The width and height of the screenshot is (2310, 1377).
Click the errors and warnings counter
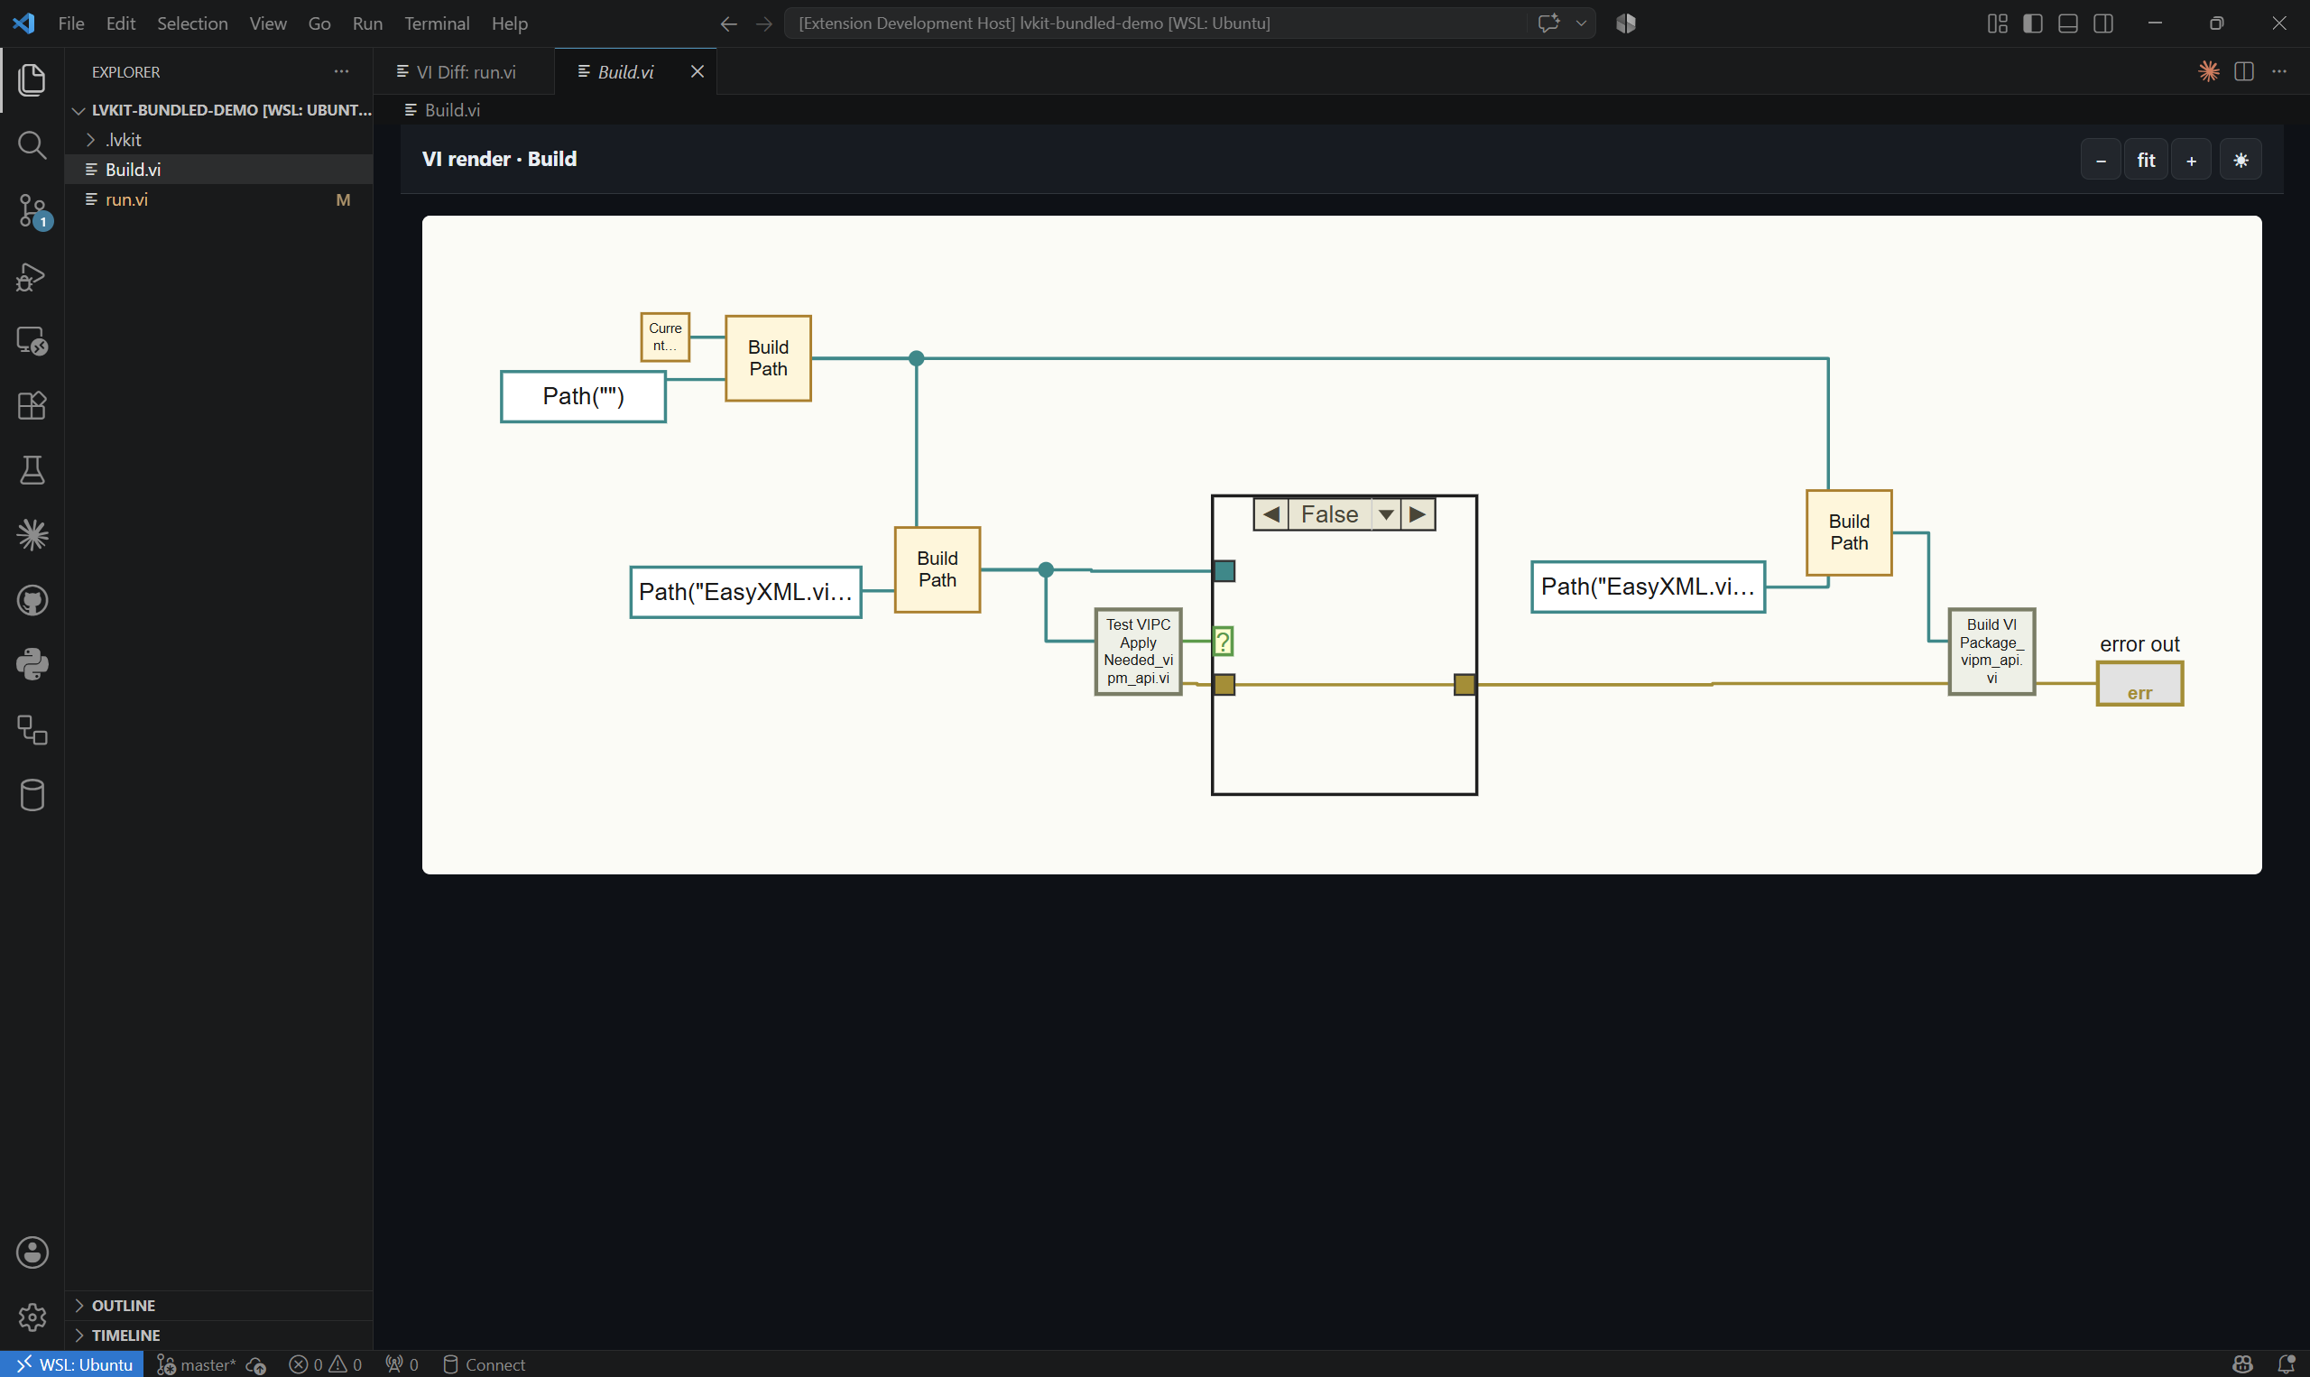[326, 1364]
